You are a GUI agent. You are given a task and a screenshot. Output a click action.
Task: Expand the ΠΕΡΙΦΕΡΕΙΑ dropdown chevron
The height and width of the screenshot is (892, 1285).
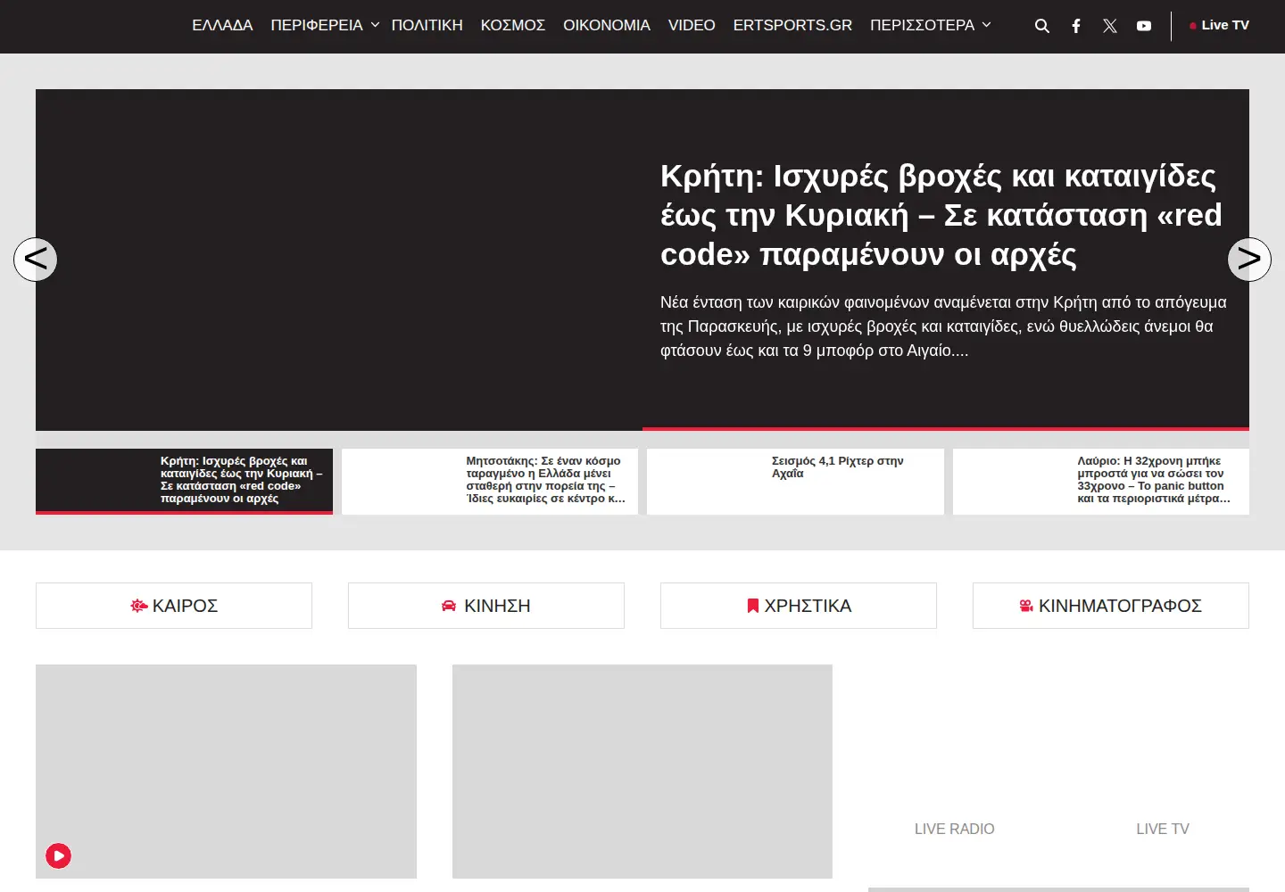[x=375, y=25]
